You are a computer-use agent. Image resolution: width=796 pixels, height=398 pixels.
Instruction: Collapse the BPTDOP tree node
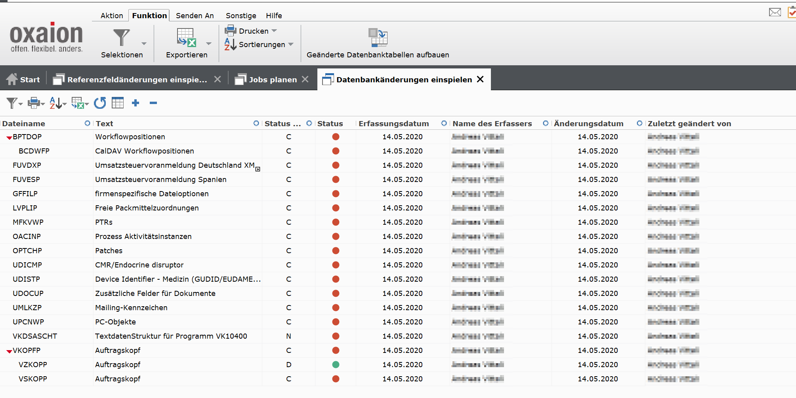point(9,138)
